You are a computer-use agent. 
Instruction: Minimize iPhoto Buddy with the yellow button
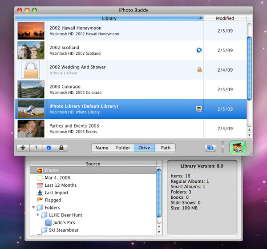tap(27, 10)
